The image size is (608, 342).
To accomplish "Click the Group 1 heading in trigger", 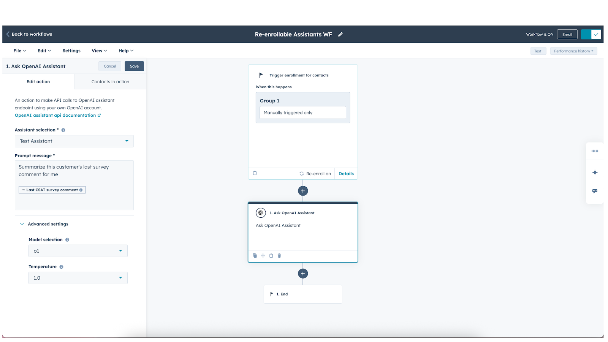I will tap(270, 101).
